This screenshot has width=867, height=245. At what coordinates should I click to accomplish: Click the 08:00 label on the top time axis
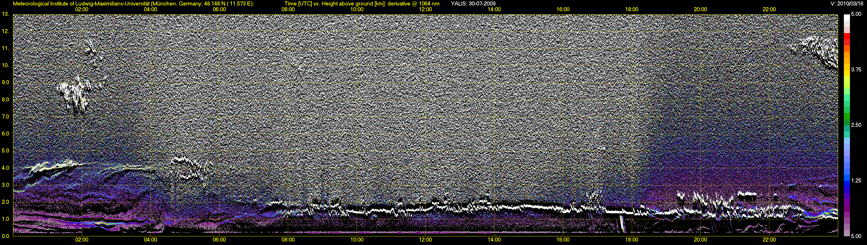point(288,10)
